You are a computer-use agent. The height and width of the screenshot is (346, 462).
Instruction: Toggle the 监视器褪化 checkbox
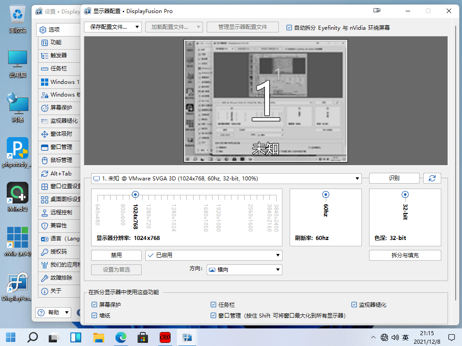pyautogui.click(x=354, y=304)
